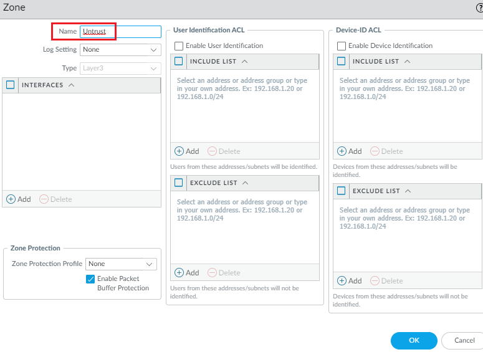Click Delete icon under Interfaces list
The width and height of the screenshot is (483, 352).
(44, 199)
